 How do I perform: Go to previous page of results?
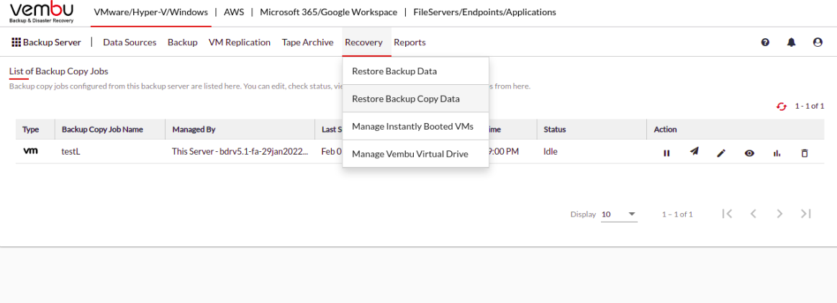(x=754, y=213)
